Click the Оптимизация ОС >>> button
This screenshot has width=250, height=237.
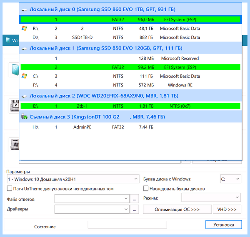pos(177,209)
